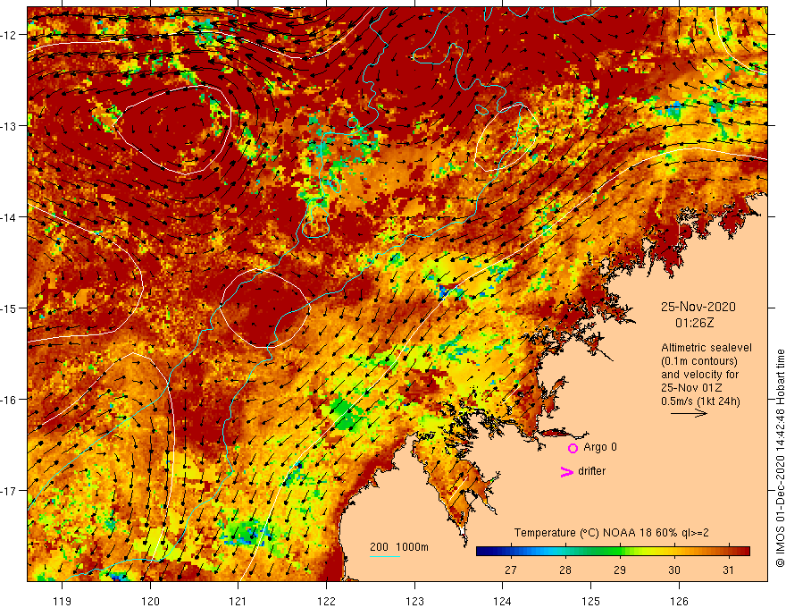Click the -15 latitude axis label

[x=9, y=308]
